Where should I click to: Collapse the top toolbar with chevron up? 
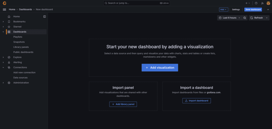(x=268, y=10)
